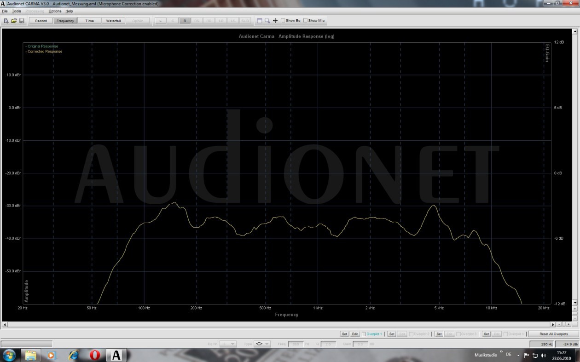Image resolution: width=580 pixels, height=362 pixels.
Task: Enable the Show Eq checkbox
Action: (x=283, y=21)
